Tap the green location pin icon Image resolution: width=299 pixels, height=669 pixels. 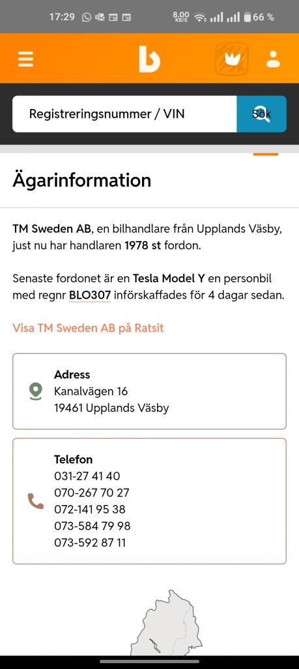point(36,391)
